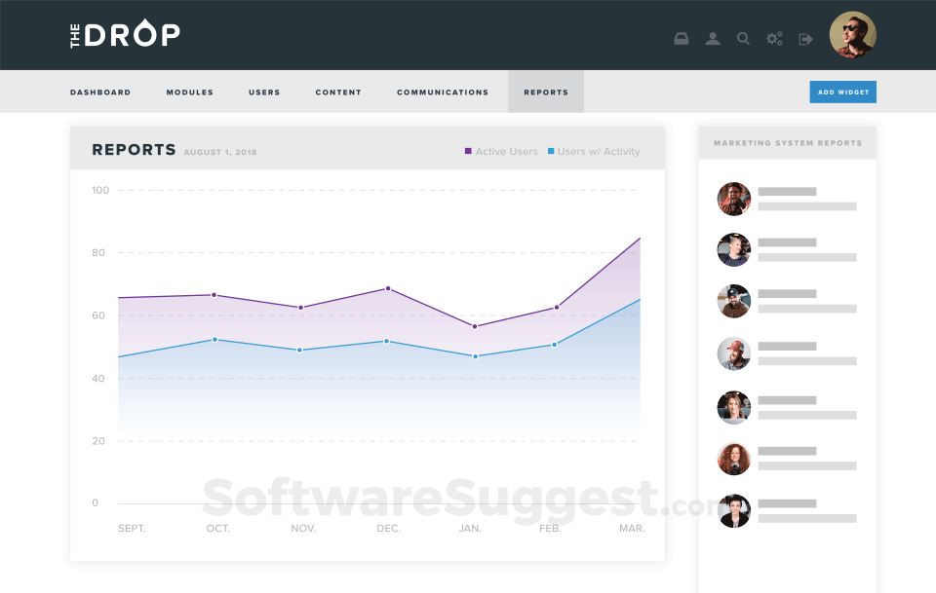This screenshot has width=936, height=593.
Task: Select the Reports tab
Action: (546, 92)
